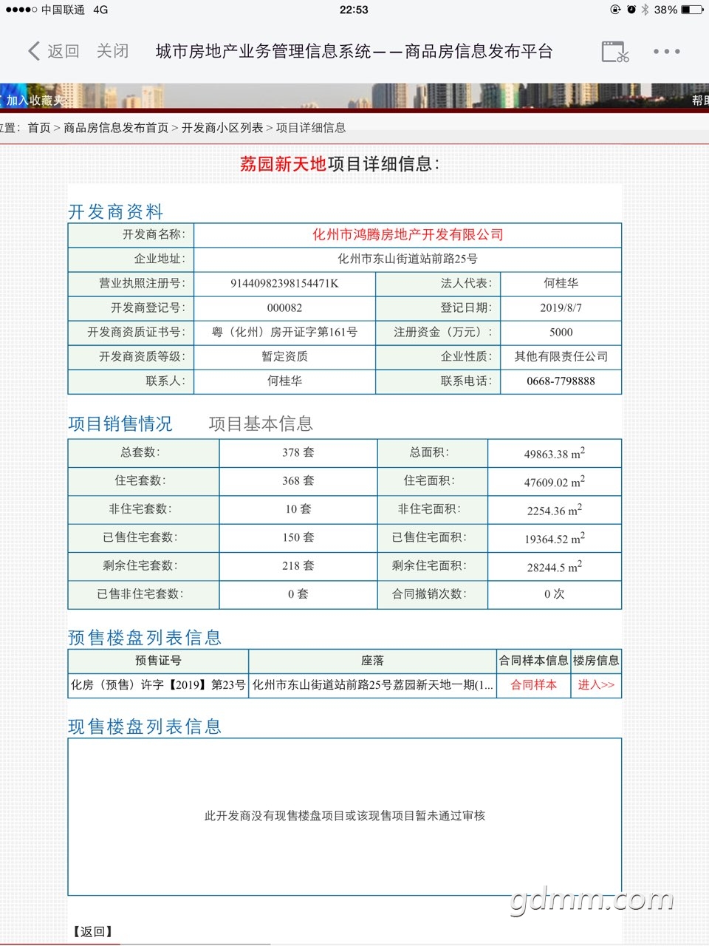Tap 关闭 to close the page
The width and height of the screenshot is (709, 946).
coord(113,51)
